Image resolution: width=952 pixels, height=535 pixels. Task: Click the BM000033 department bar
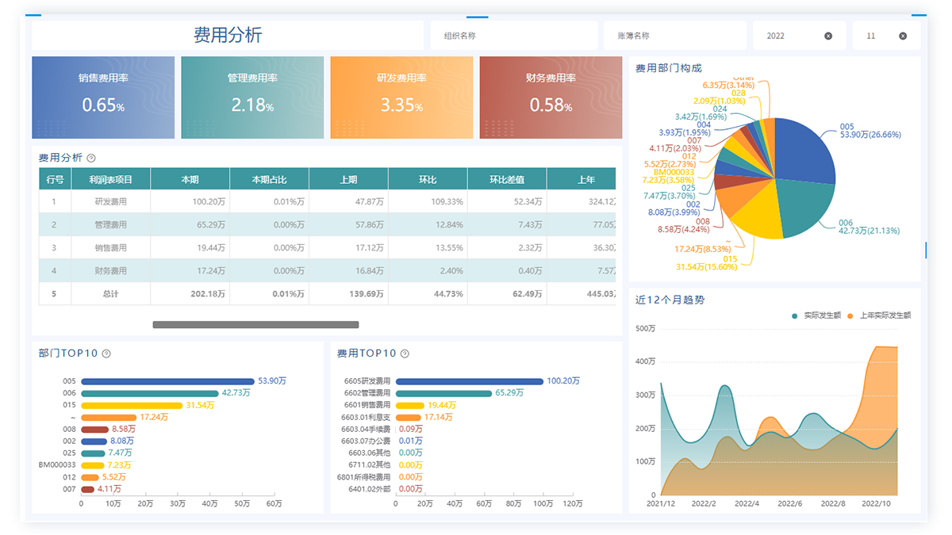click(x=93, y=465)
